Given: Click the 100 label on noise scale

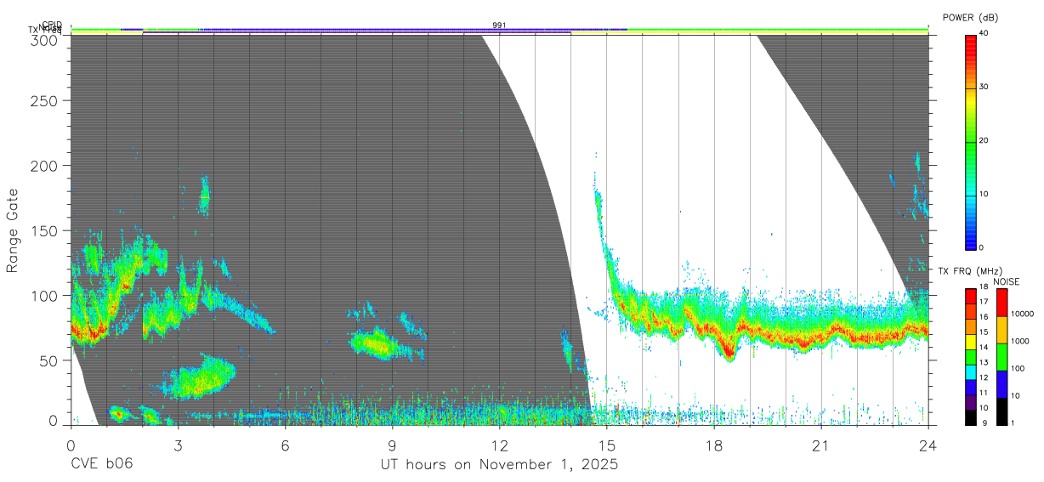Looking at the screenshot, I should point(1018,368).
